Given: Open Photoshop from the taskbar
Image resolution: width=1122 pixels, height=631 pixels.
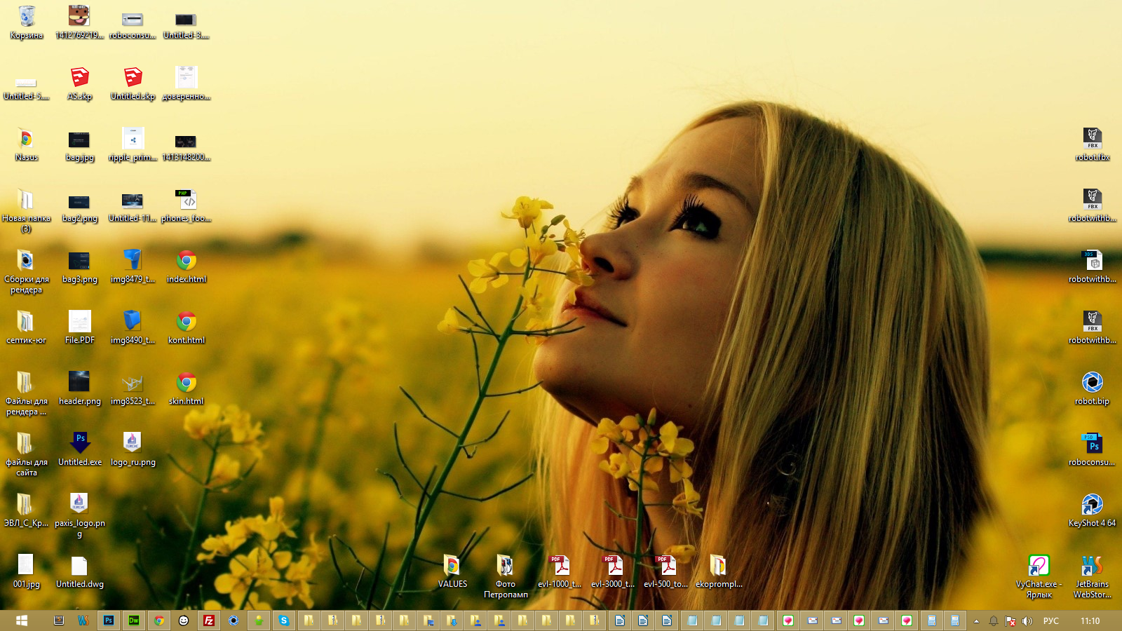Looking at the screenshot, I should pos(109,620).
